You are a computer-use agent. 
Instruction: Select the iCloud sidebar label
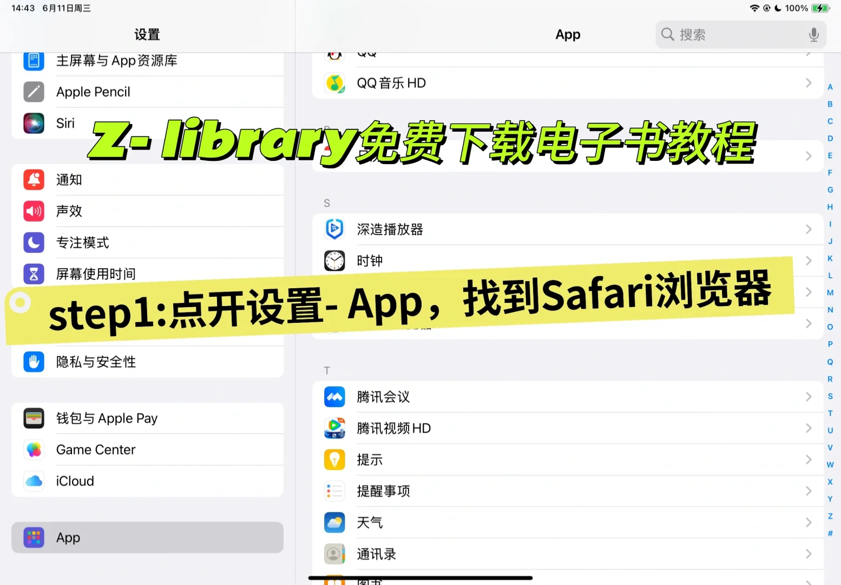[x=75, y=481]
